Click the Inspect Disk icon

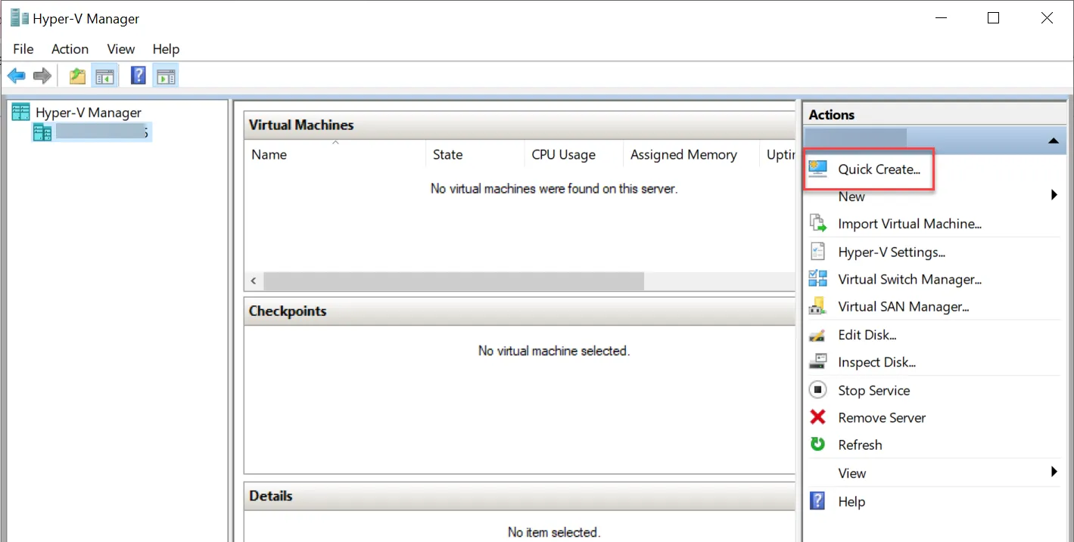point(817,361)
